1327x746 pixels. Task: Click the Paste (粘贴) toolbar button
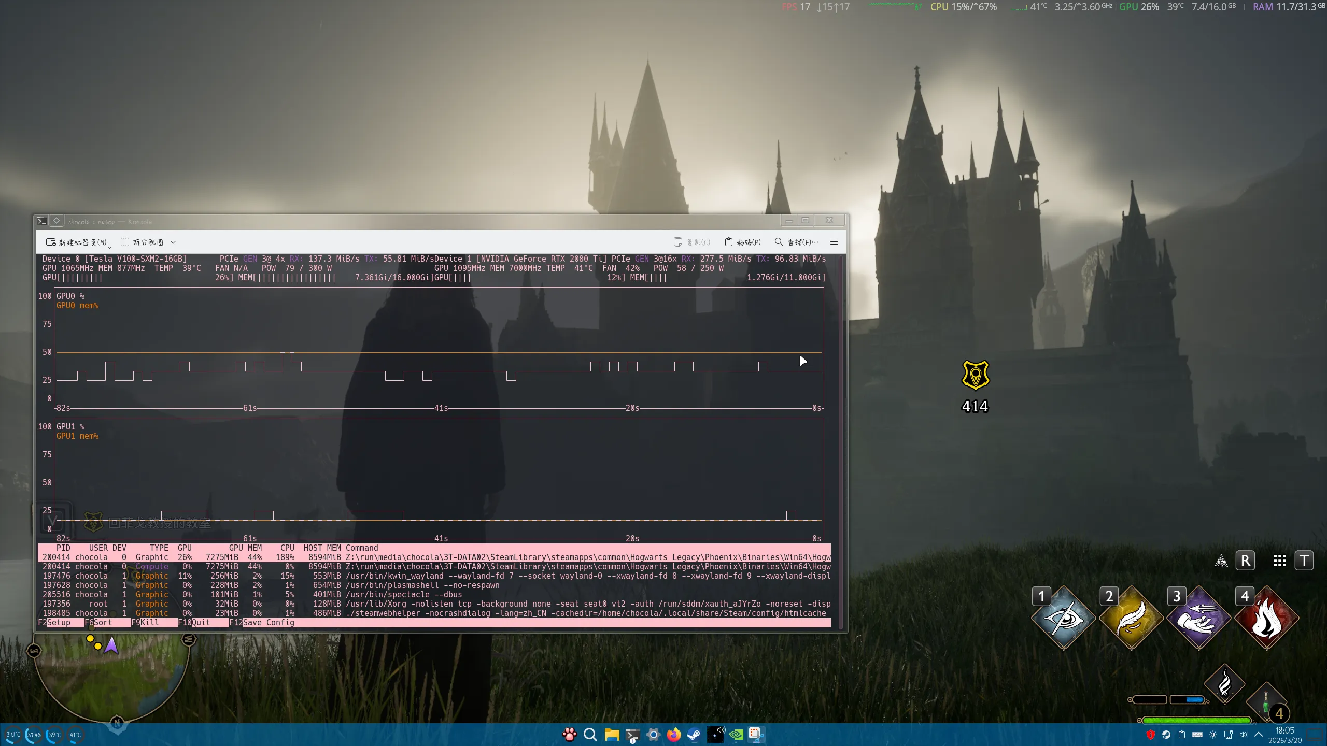click(x=742, y=242)
